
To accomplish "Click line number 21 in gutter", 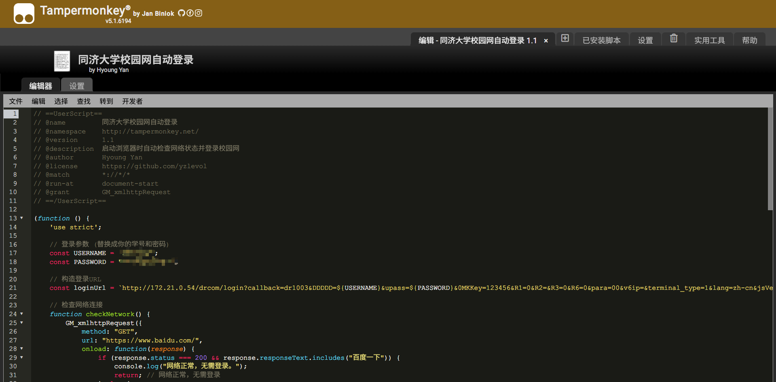I will [13, 288].
